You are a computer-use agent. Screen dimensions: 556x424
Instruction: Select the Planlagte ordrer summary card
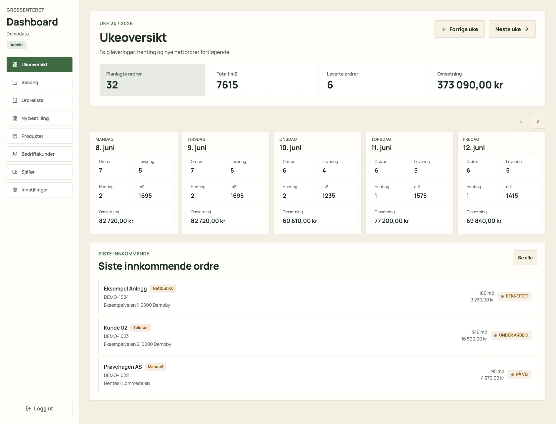click(x=152, y=80)
